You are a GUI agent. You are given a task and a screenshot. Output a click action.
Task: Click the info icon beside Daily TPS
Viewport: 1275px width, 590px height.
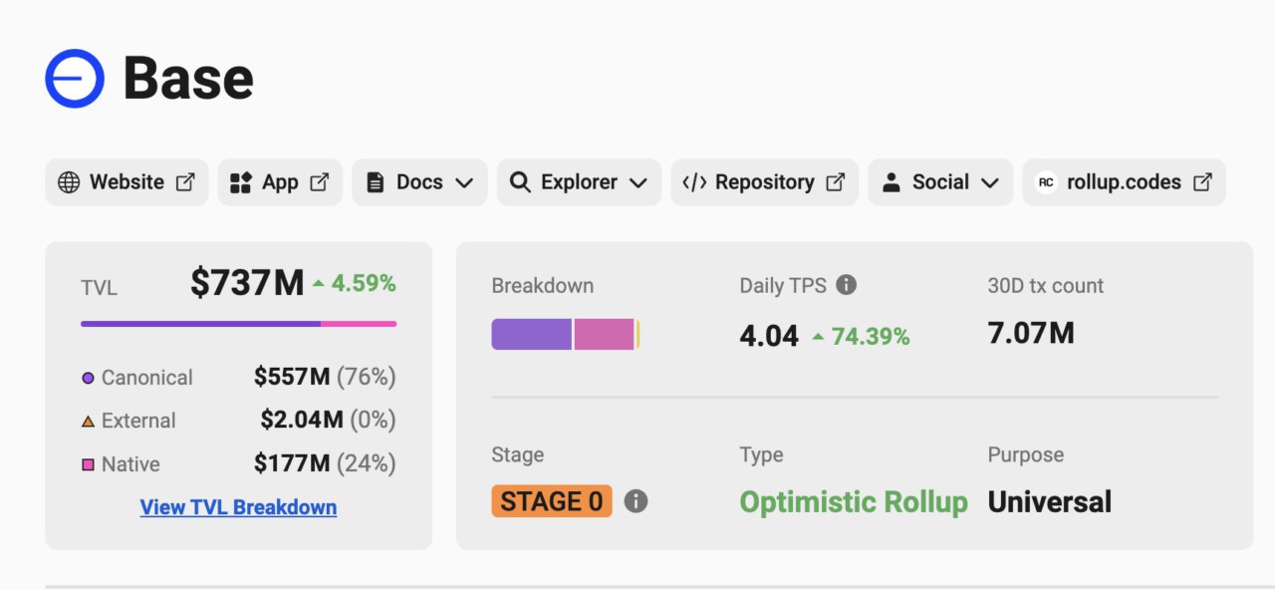846,285
